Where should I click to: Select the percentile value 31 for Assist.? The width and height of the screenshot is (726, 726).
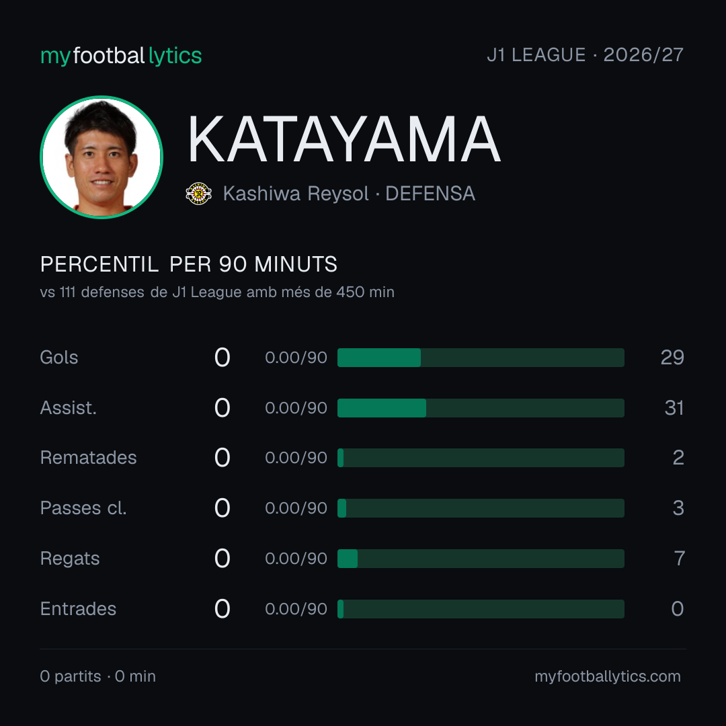pyautogui.click(x=674, y=408)
